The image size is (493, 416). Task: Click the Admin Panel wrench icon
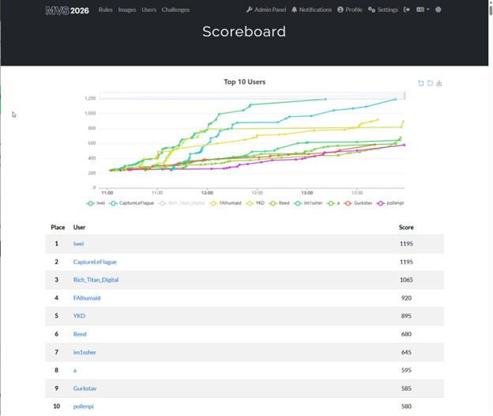pyautogui.click(x=250, y=9)
